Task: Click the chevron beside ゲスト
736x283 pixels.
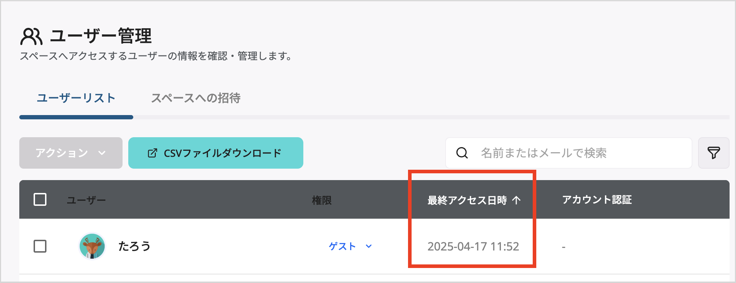Action: 369,246
